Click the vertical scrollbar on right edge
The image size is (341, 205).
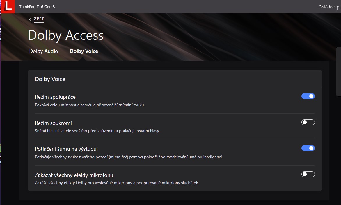tap(338, 71)
